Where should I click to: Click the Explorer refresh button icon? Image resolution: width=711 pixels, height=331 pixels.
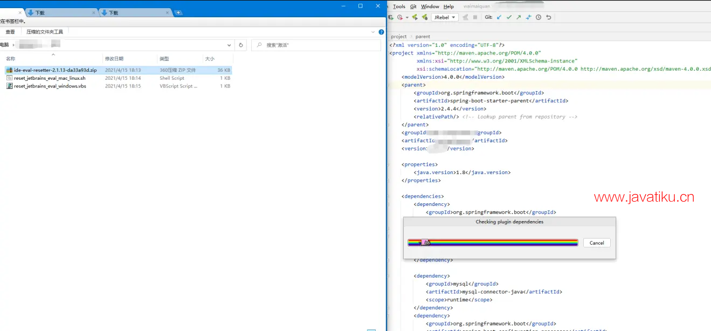point(241,45)
